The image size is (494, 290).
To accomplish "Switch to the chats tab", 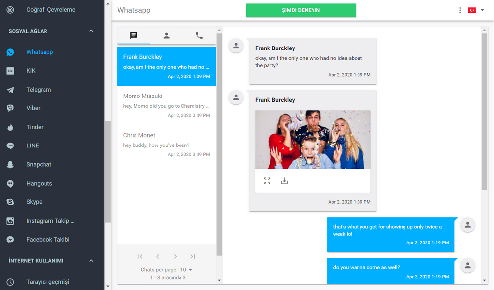I will (x=134, y=35).
